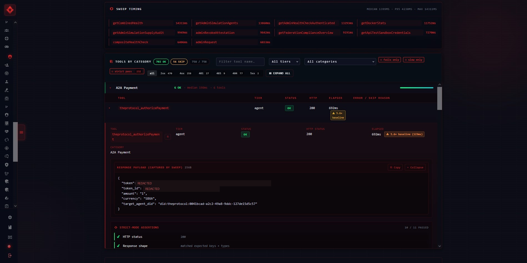
Task: Select the 'all' status filter tab
Action: 152,73
